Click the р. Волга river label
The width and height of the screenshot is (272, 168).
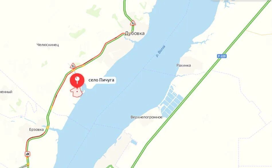[x=161, y=51]
